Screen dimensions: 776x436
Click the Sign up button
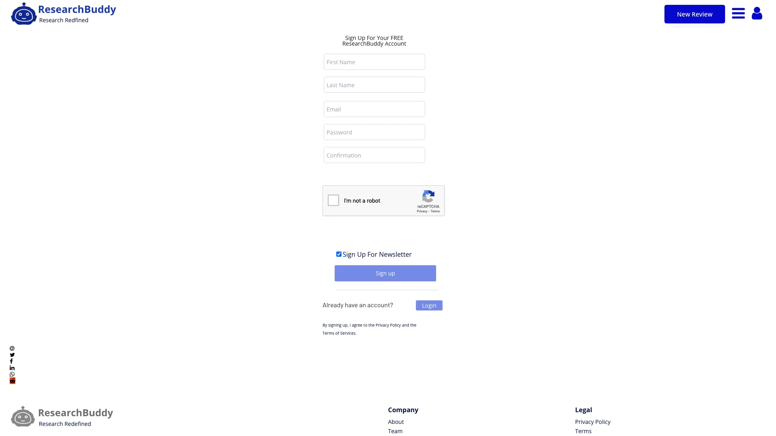(x=385, y=273)
